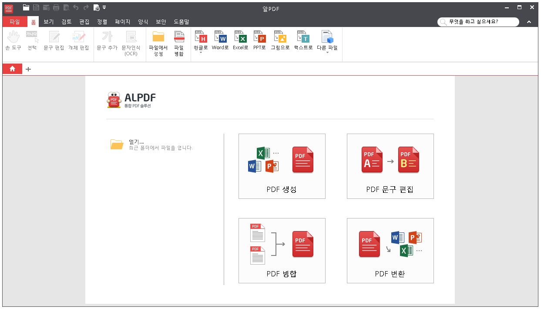Switch to the 편집 ribbon tab
541x309 pixels.
tap(84, 21)
